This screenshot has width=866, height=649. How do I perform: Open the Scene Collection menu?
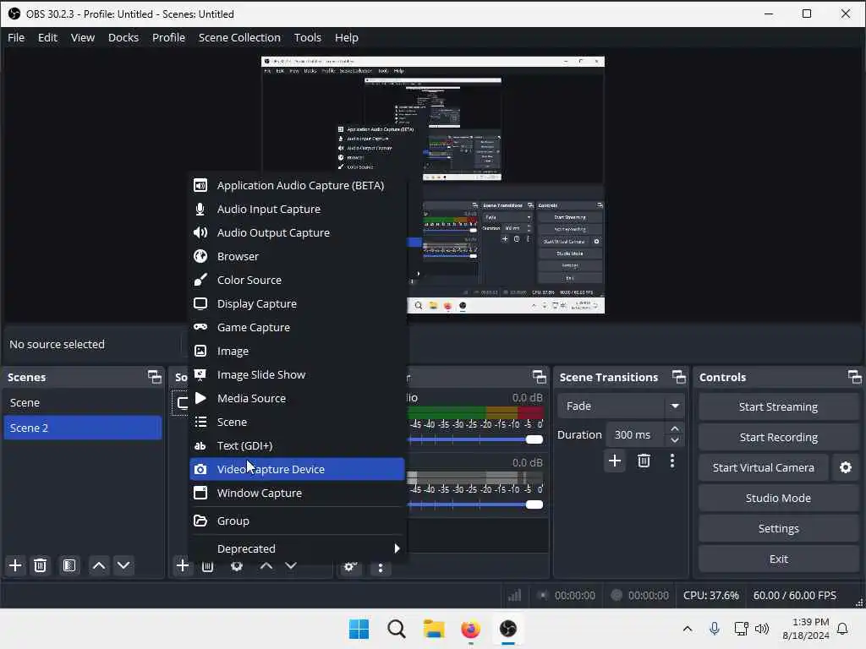pyautogui.click(x=239, y=37)
